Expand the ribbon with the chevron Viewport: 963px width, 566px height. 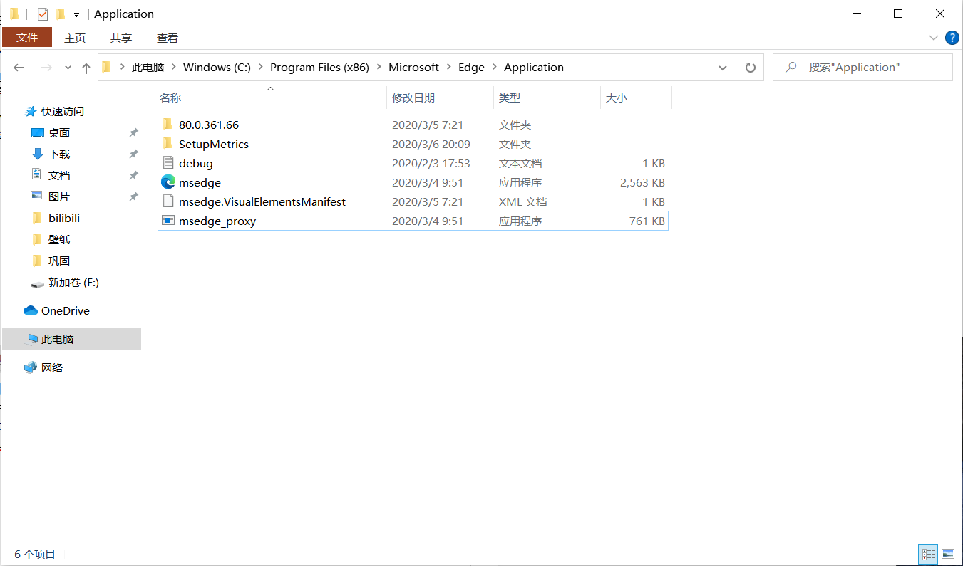coord(934,38)
